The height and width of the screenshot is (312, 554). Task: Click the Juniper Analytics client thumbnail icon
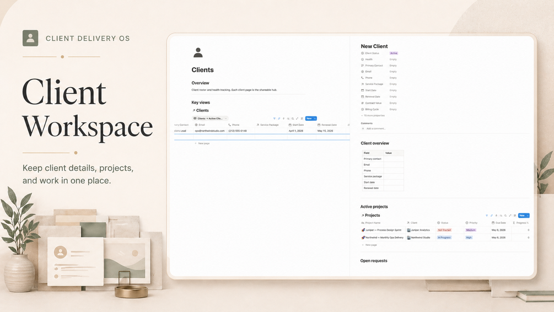pyautogui.click(x=409, y=230)
